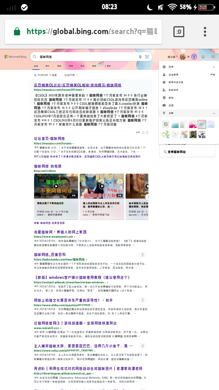
Task: Tap the browser tab switcher icon
Action: coord(179,32)
